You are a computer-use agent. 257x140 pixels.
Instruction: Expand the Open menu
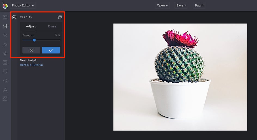pyautogui.click(x=162, y=5)
